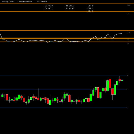Click the upper-panel axis label '13'
134x134 pixels.
coord(128,32)
